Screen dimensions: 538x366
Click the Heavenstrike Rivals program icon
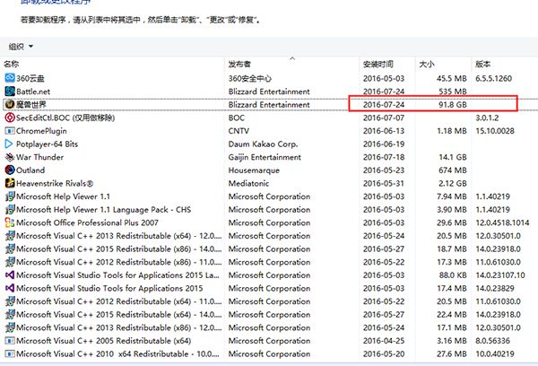(10, 183)
